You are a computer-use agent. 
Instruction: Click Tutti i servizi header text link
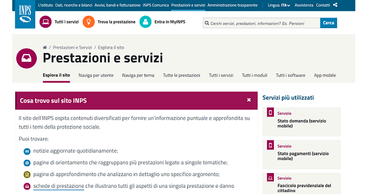(66, 22)
